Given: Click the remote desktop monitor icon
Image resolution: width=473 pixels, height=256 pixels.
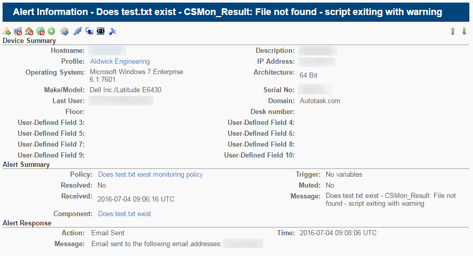Looking at the screenshot, I should [89, 31].
